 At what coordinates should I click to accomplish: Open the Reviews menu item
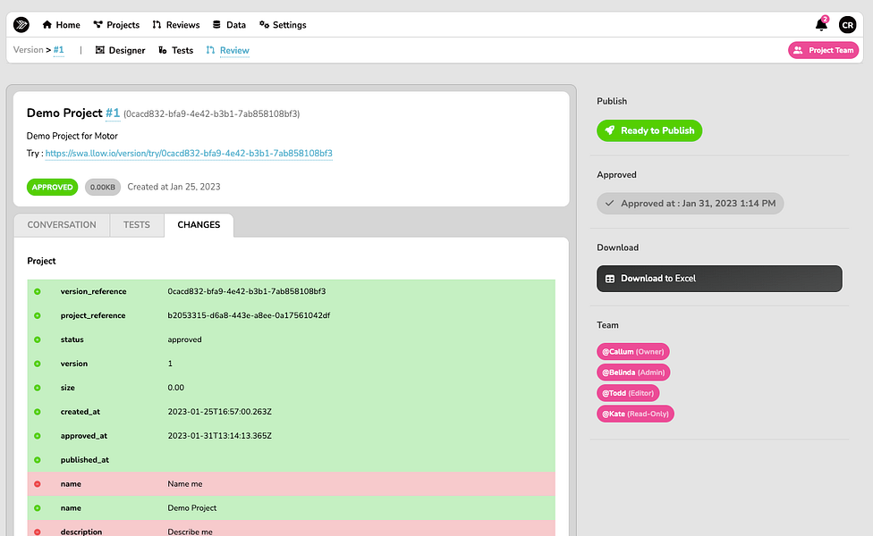[x=176, y=24]
